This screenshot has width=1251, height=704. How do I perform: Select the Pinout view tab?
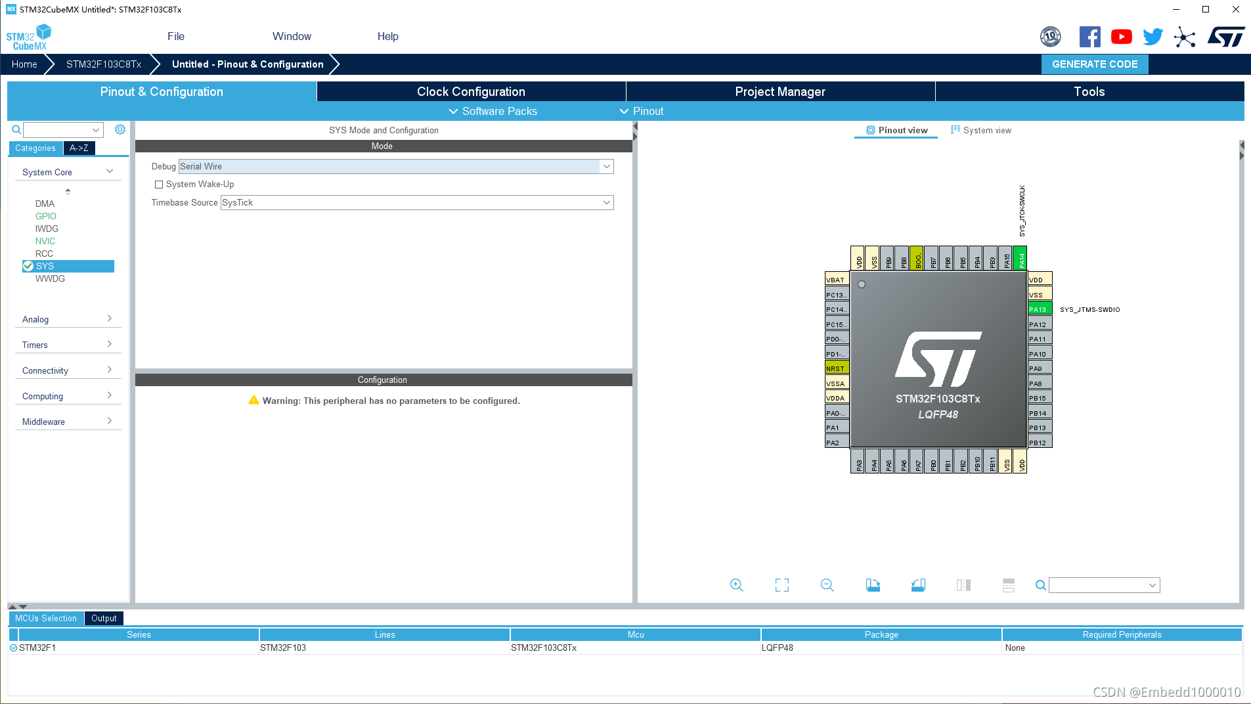(896, 130)
